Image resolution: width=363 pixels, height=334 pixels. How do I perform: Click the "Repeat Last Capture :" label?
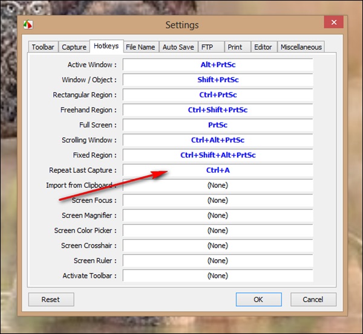click(83, 170)
